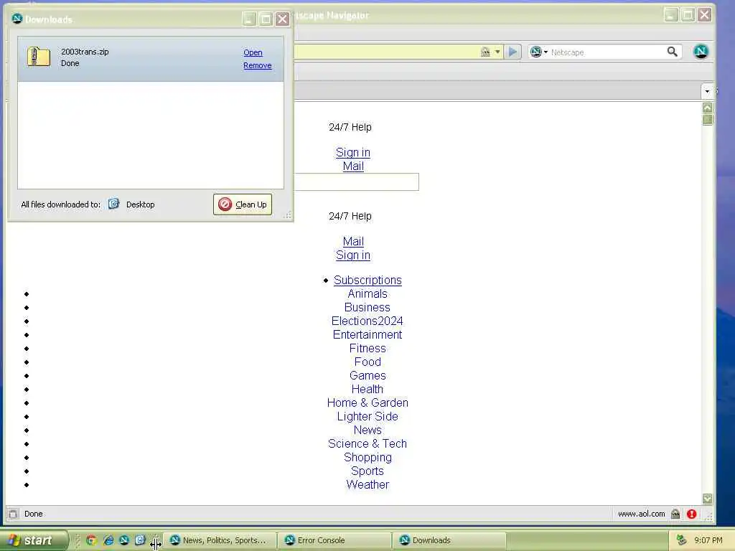Click the fourth quick launch icon after Netscape
This screenshot has width=735, height=551.
140,540
